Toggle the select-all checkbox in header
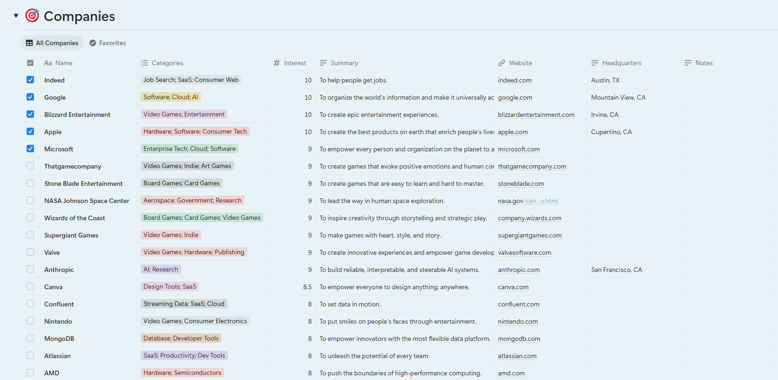The height and width of the screenshot is (380, 778). point(30,63)
